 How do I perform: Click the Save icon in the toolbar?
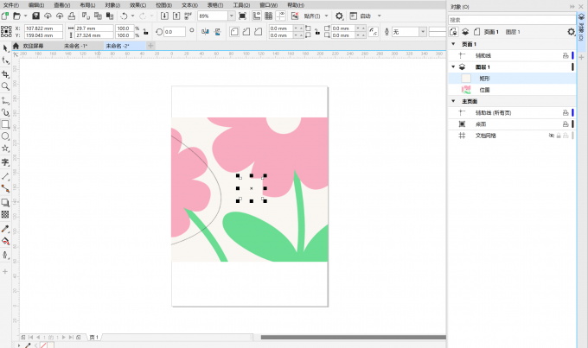tap(35, 16)
